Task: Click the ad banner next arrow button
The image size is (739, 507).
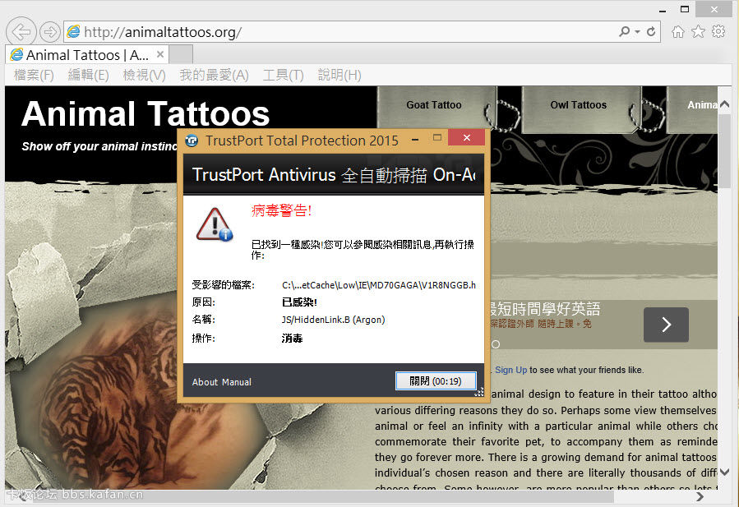Action: click(666, 325)
